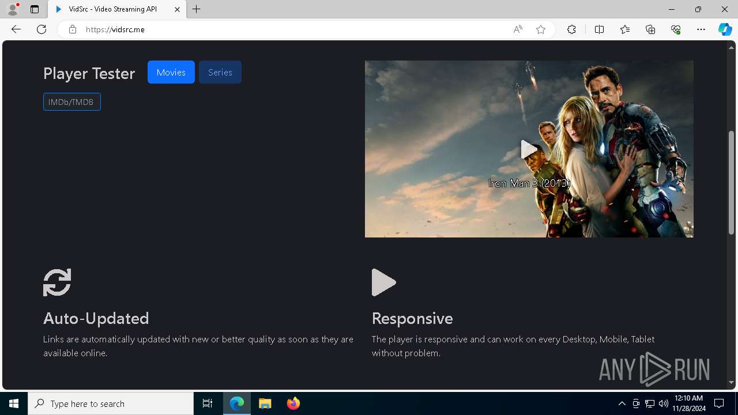This screenshot has width=738, height=415.
Task: Open Browser essentials
Action: tap(676, 29)
